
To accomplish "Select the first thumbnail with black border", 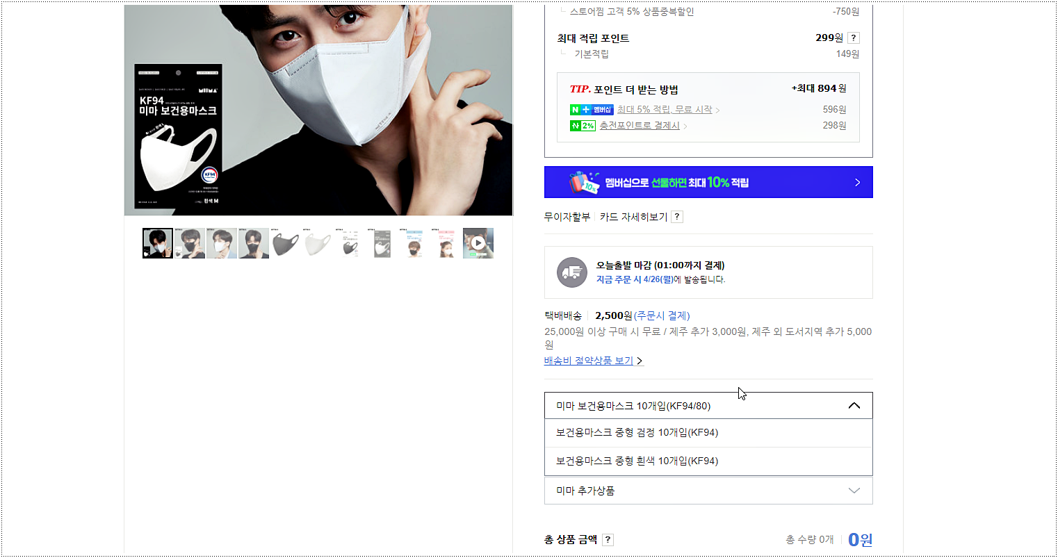I will click(x=158, y=243).
